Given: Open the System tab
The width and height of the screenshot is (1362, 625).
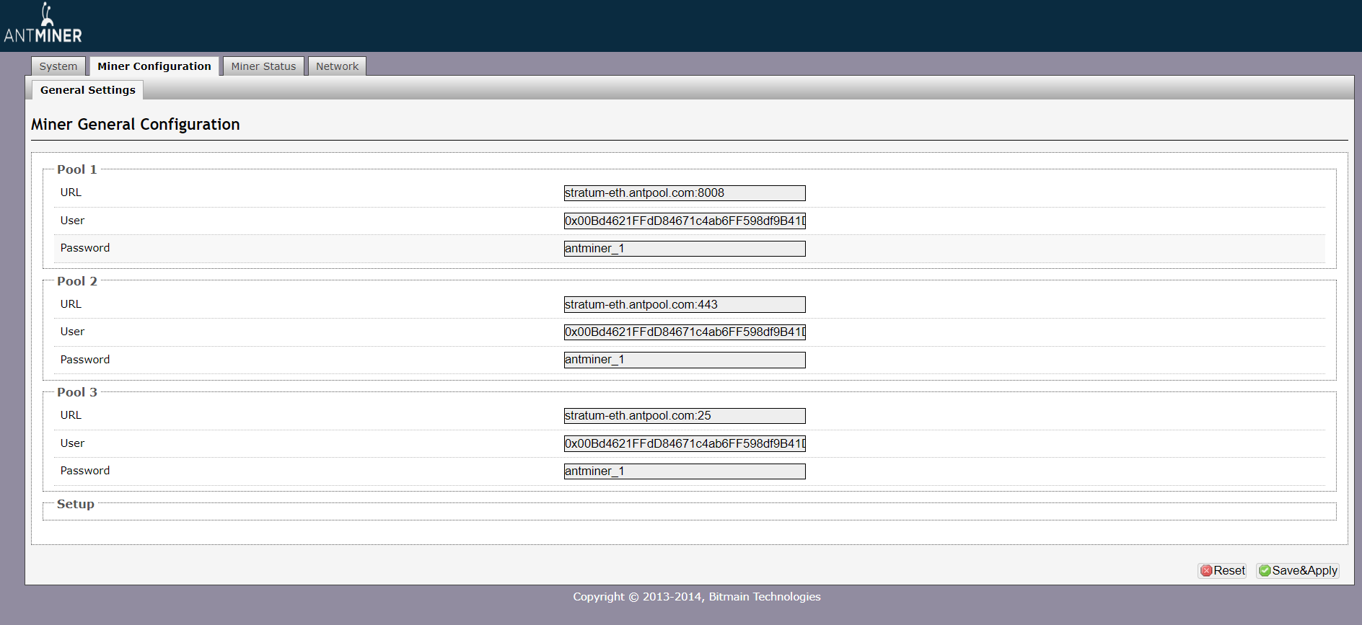Looking at the screenshot, I should pos(58,66).
